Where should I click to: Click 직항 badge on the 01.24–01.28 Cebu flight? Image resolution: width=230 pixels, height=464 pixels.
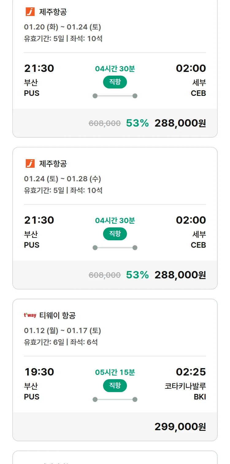click(115, 234)
